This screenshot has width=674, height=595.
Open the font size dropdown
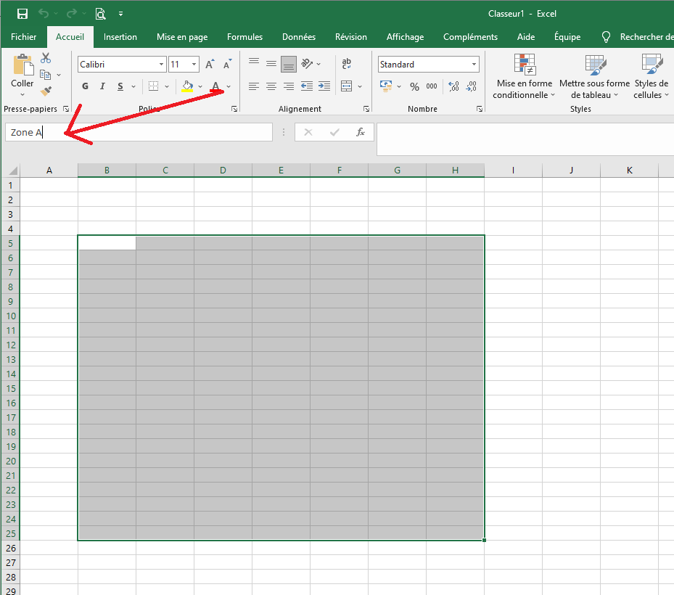(x=194, y=65)
